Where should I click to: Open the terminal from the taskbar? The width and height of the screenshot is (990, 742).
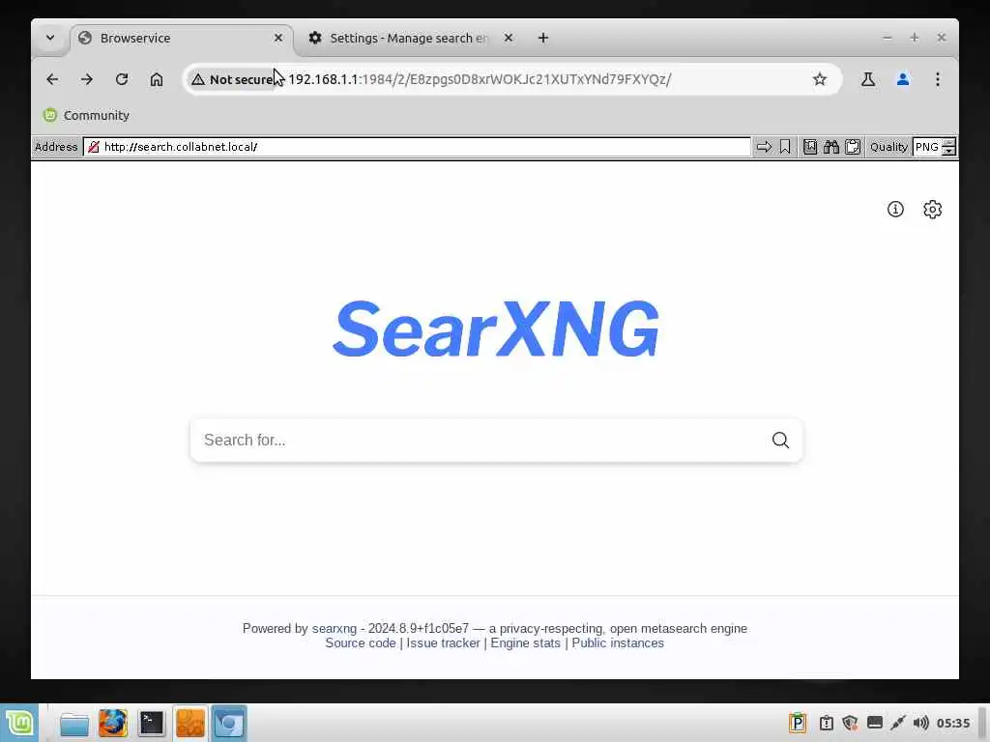pyautogui.click(x=152, y=724)
